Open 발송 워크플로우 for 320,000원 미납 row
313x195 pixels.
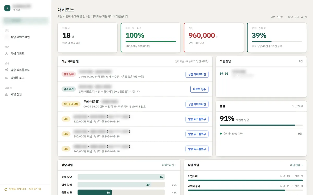click(x=197, y=119)
